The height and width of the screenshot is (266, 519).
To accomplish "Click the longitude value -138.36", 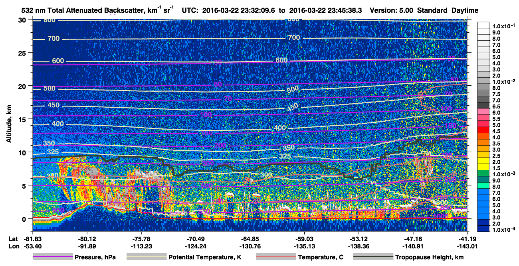I will point(359,246).
